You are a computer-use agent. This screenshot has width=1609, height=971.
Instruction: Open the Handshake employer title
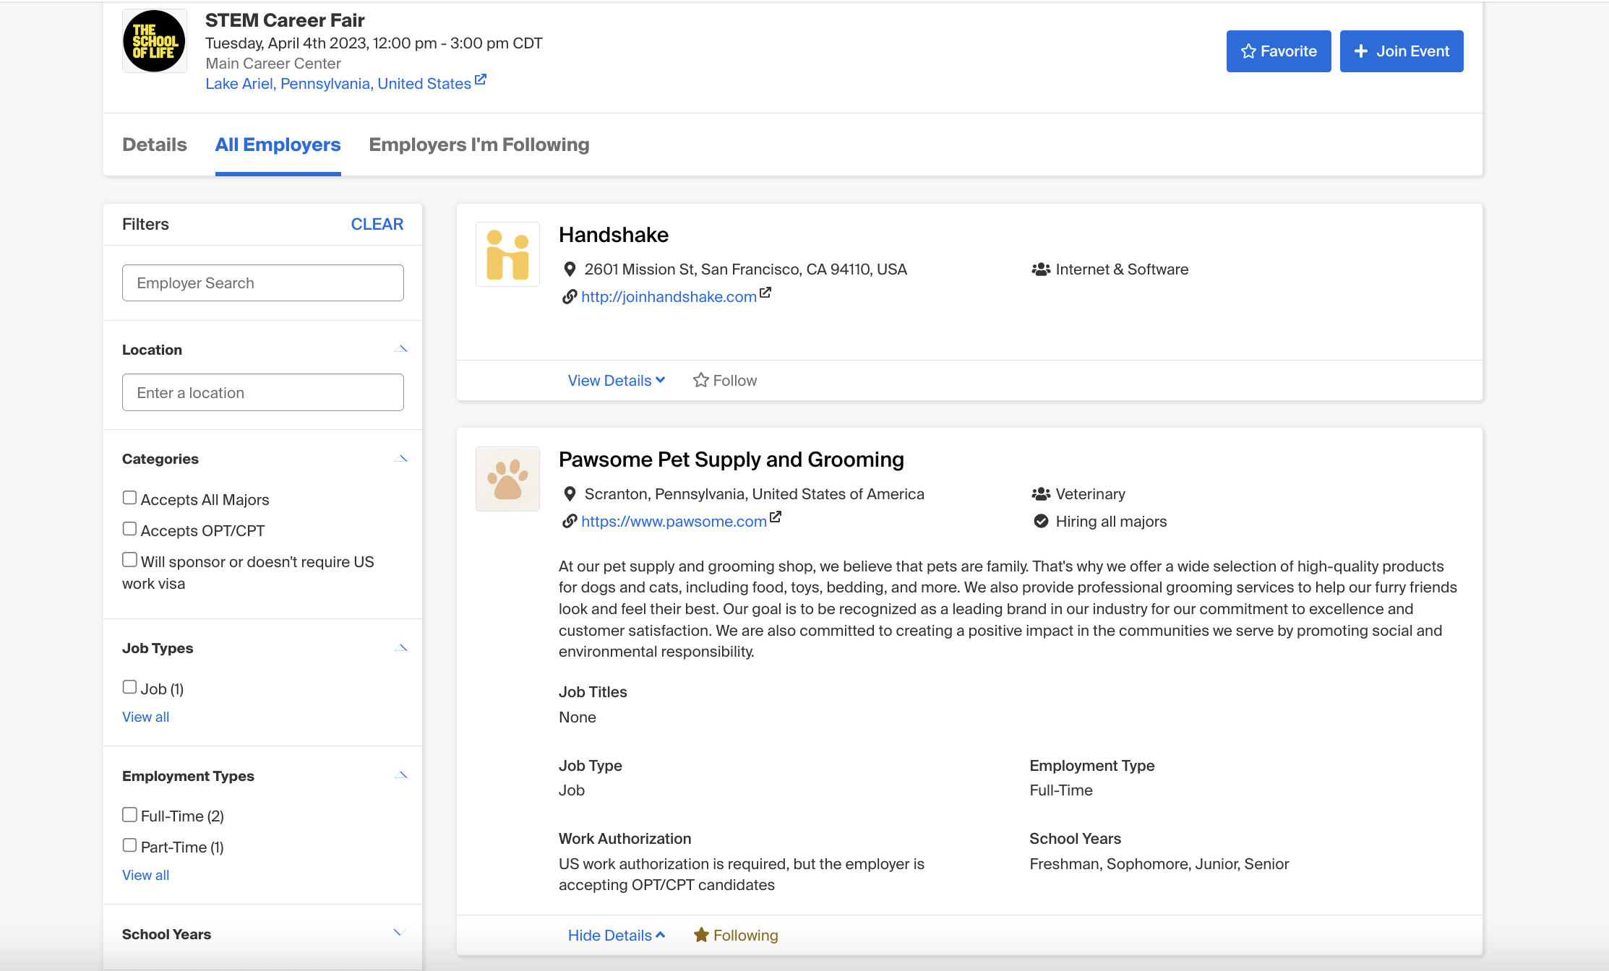[x=614, y=235]
